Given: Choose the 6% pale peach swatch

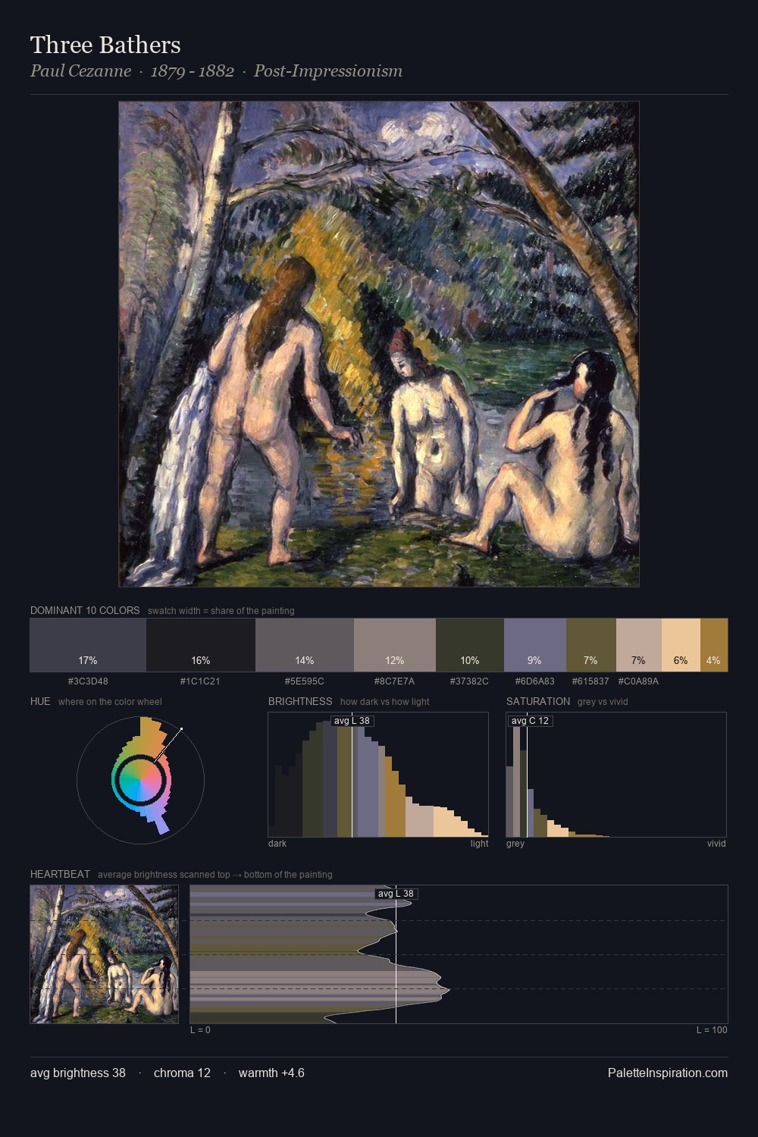Looking at the screenshot, I should click(681, 645).
